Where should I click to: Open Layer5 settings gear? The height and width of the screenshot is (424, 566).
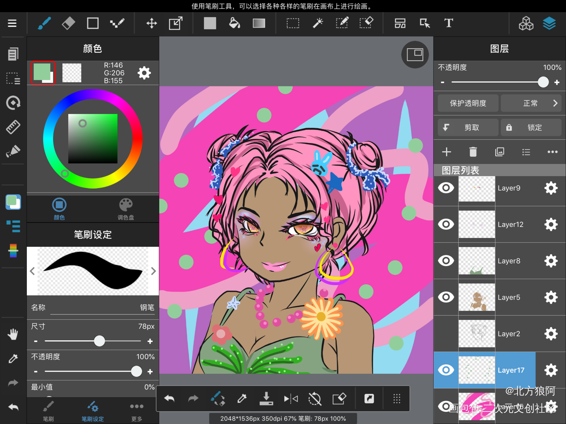551,297
